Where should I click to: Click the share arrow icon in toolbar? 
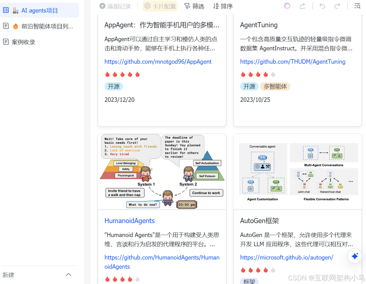pos(302,6)
